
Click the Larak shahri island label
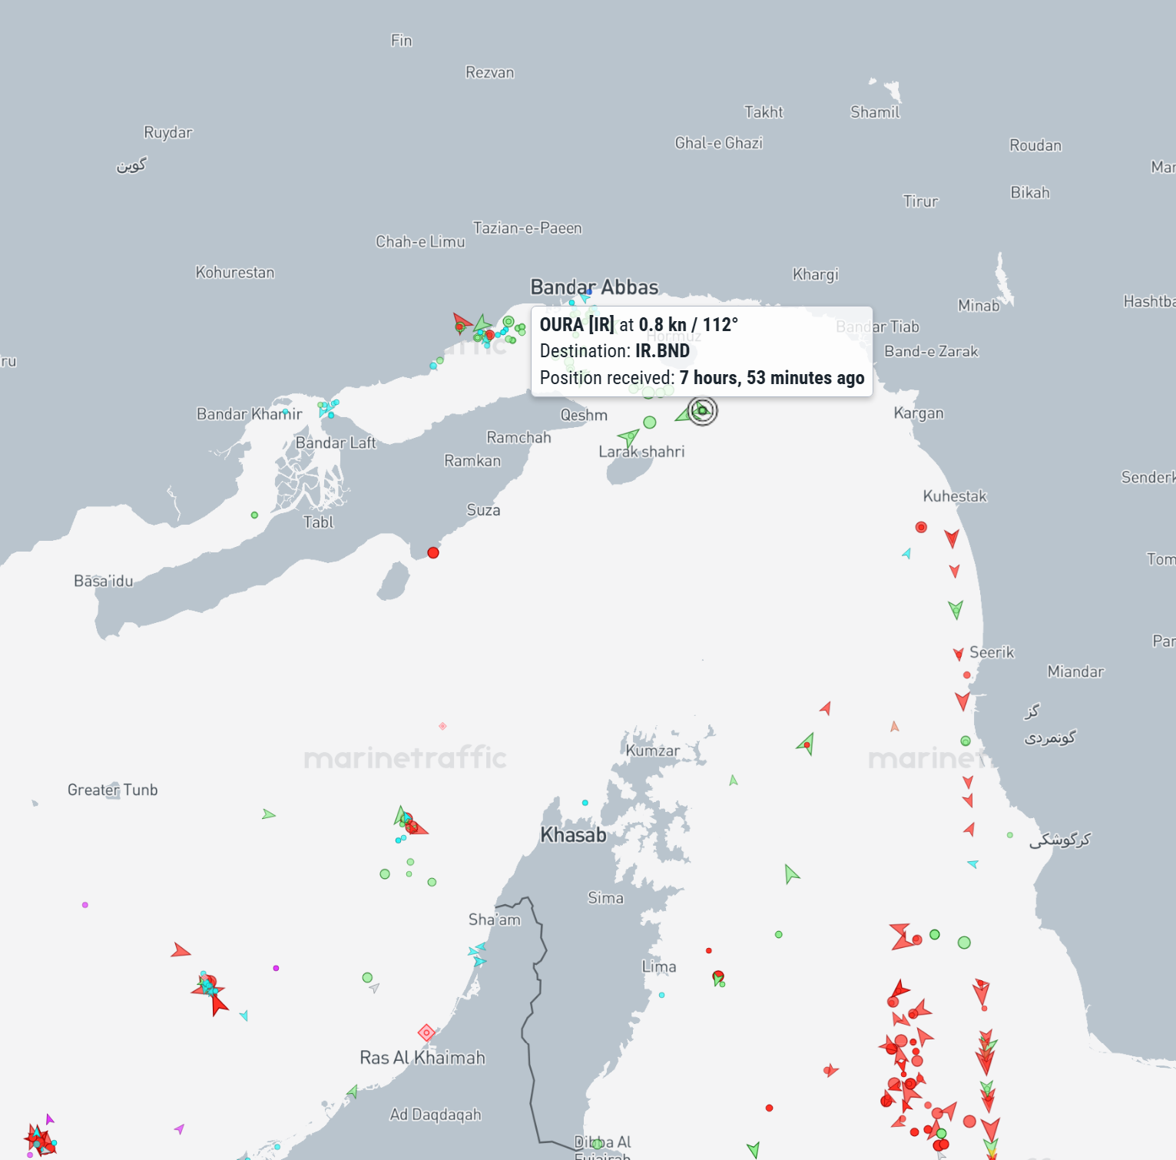pos(641,452)
